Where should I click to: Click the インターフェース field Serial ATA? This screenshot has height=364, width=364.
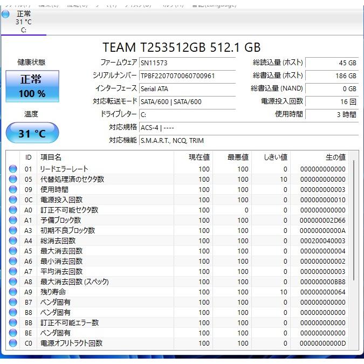(x=187, y=89)
